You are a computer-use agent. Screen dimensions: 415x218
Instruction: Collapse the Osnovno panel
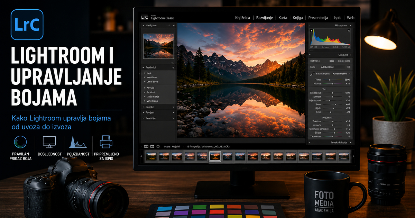tap(350, 55)
